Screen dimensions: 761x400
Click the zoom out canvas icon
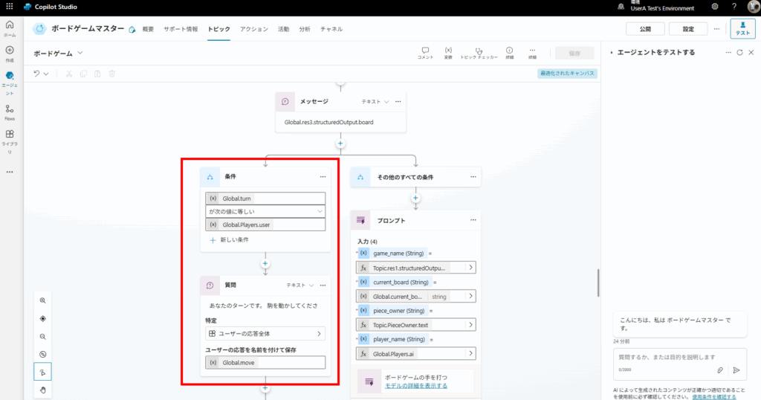42,336
